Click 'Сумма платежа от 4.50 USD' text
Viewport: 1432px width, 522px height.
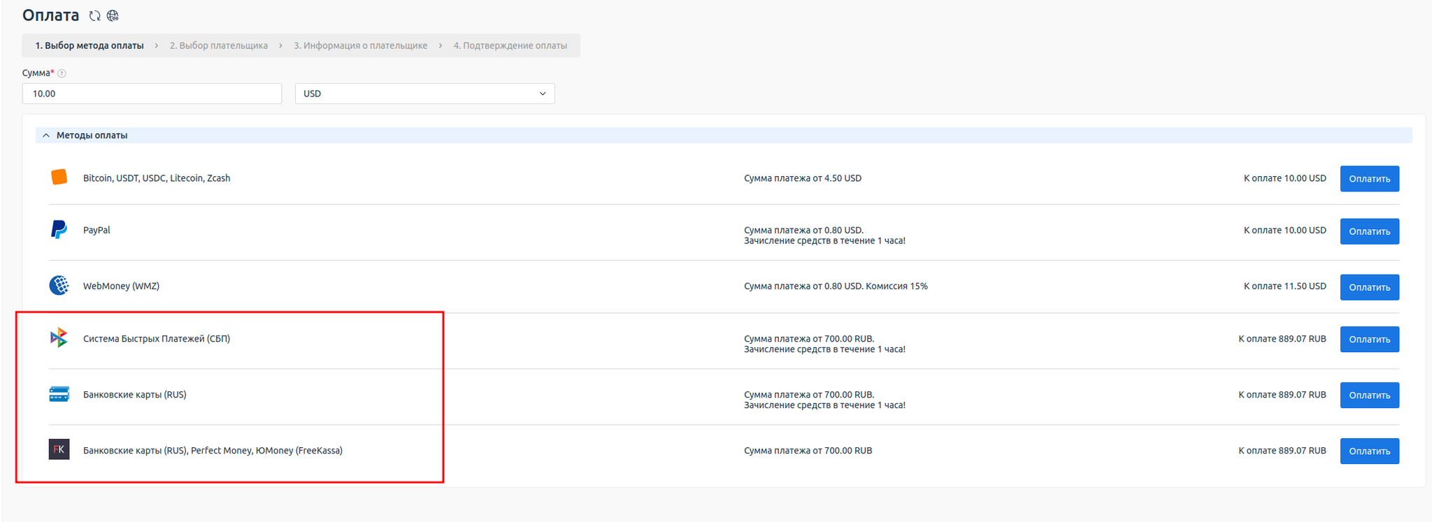pos(803,178)
